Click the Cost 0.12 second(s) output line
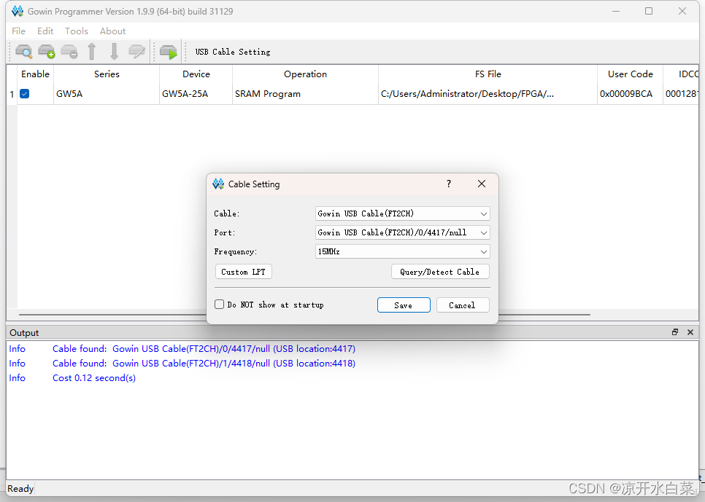 pyautogui.click(x=94, y=378)
